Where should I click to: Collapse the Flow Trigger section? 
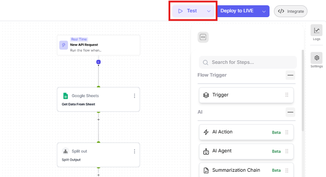click(x=290, y=75)
